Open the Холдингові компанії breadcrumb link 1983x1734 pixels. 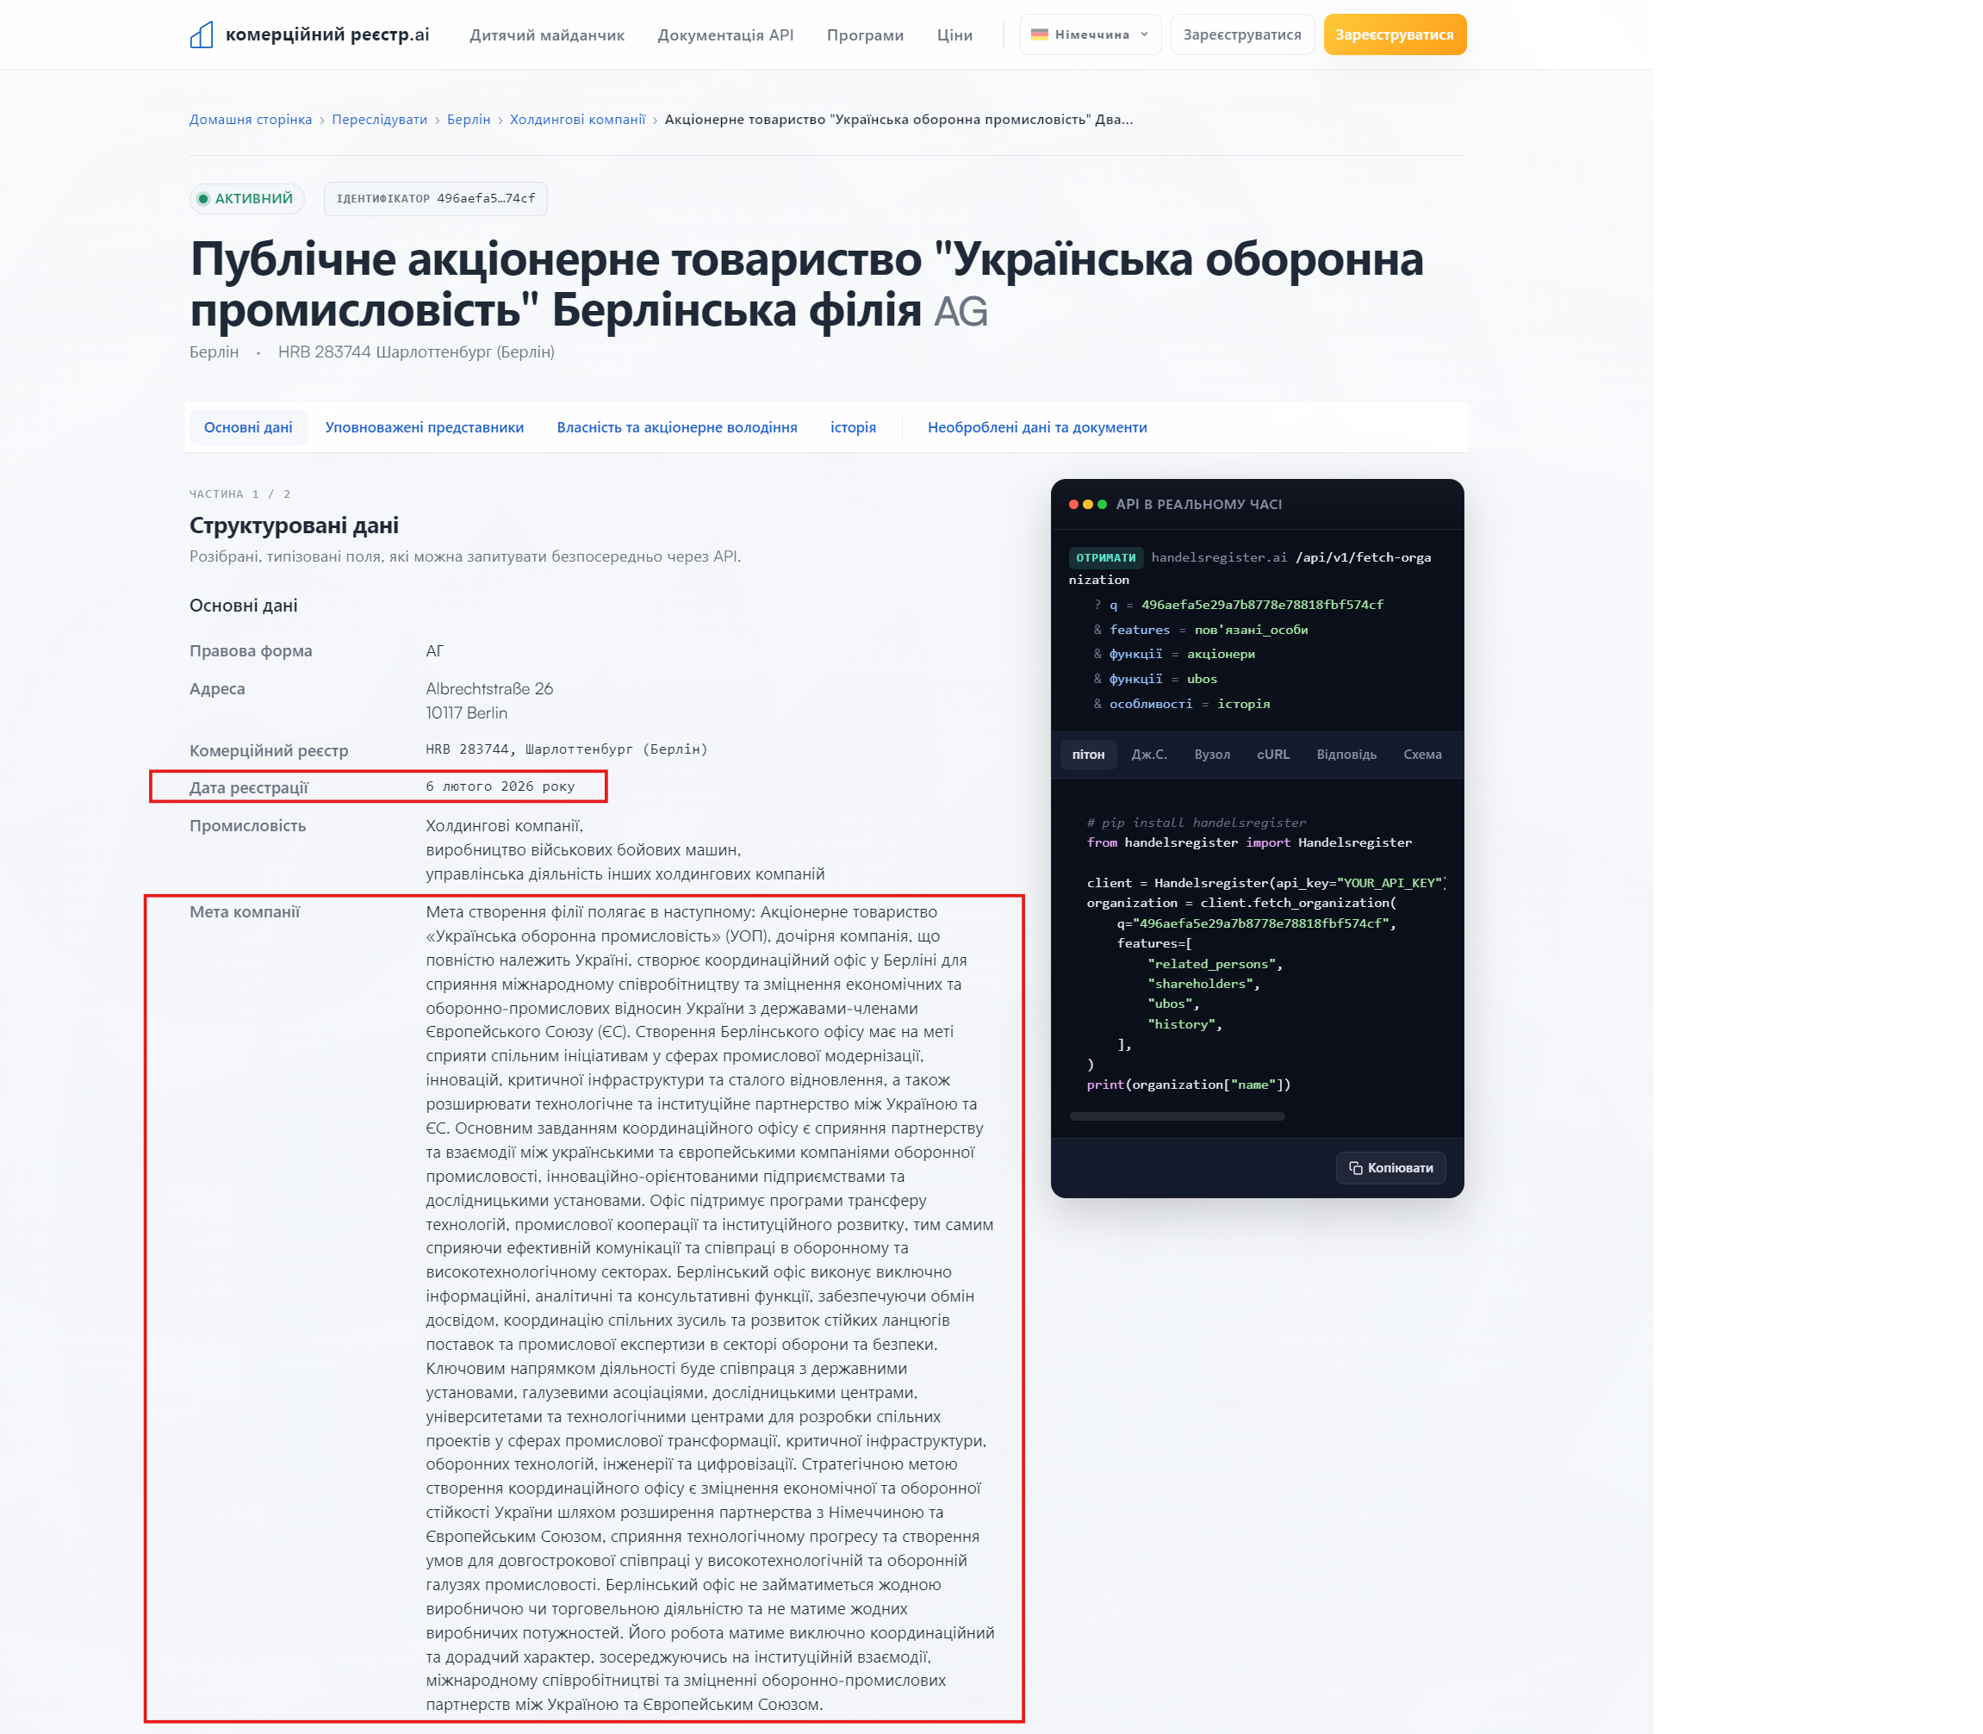[x=578, y=119]
